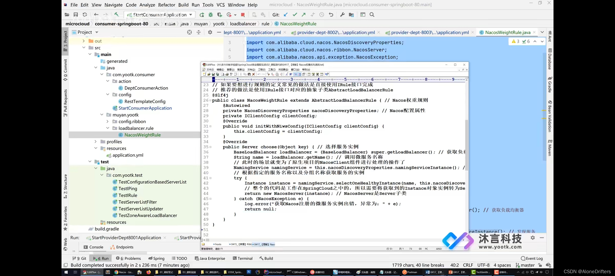Switch to provider-dept-8002 application.yml tab
This screenshot has width=615, height=276.
click(x=336, y=32)
